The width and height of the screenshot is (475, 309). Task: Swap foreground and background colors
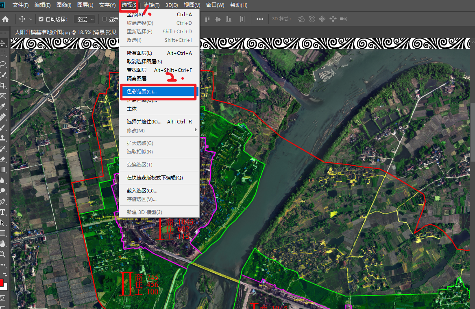point(5,274)
